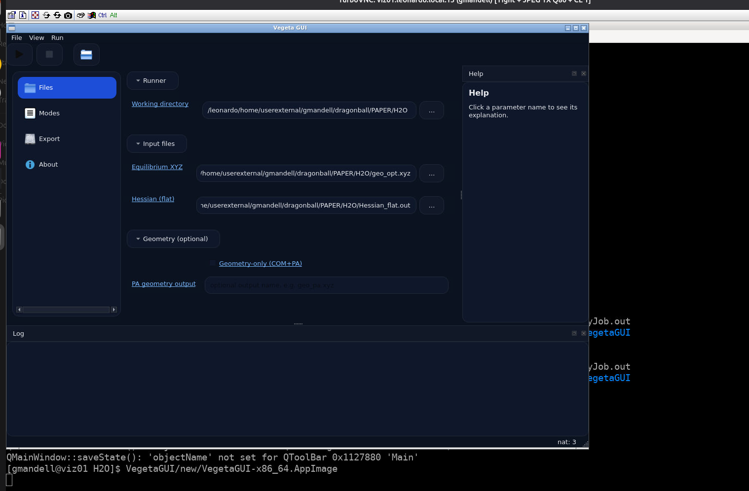Screen dimensions: 749x491
Task: Float the Log dock panel
Action: [574, 333]
